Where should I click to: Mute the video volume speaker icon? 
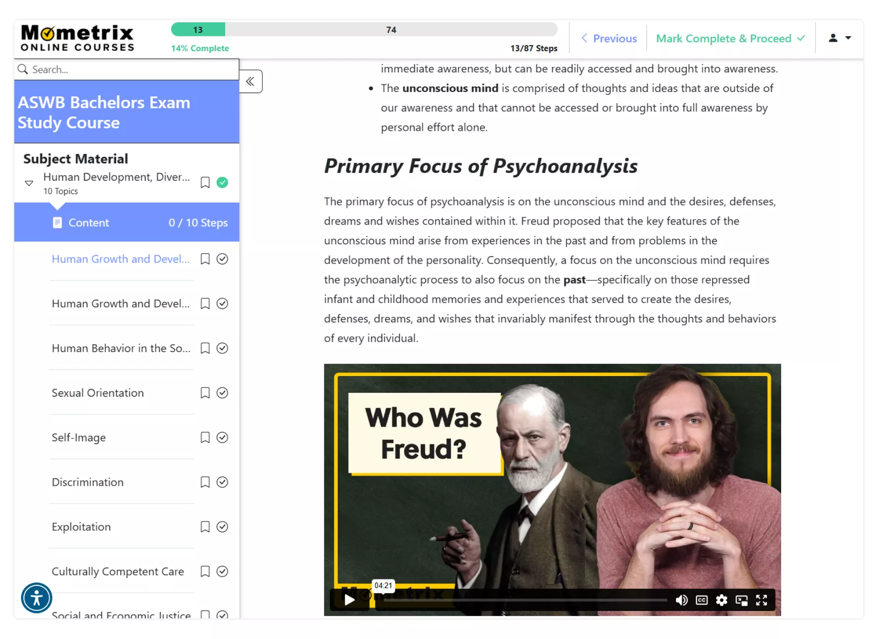point(681,600)
